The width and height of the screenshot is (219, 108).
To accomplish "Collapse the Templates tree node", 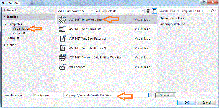I will click(x=6, y=24).
